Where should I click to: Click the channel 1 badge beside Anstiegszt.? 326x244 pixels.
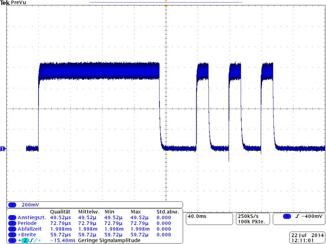tap(12, 218)
